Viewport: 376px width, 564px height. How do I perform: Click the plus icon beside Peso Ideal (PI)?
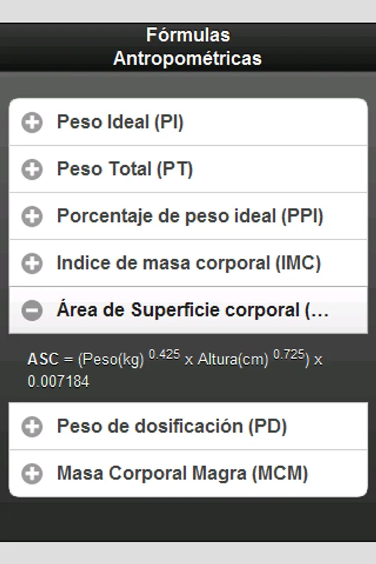pyautogui.click(x=32, y=122)
